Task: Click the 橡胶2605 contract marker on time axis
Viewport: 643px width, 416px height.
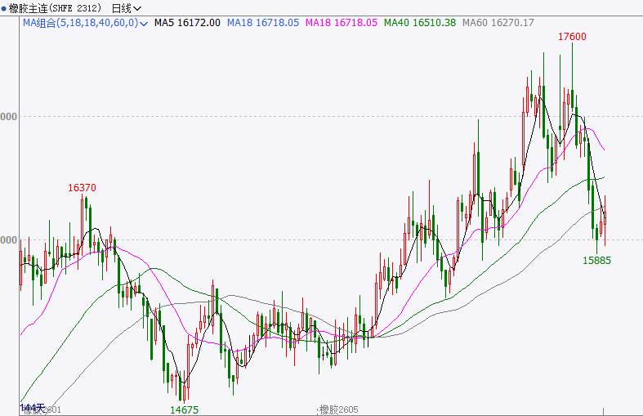Action: tap(339, 409)
